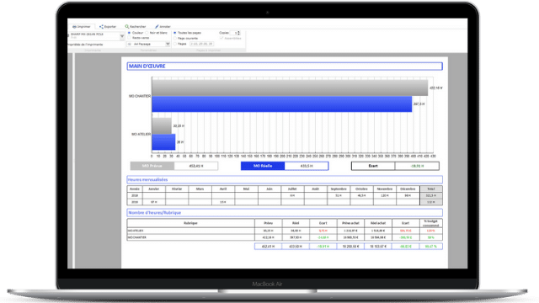Increase the Copies count with stepper
The image size is (539, 303).
239,32
